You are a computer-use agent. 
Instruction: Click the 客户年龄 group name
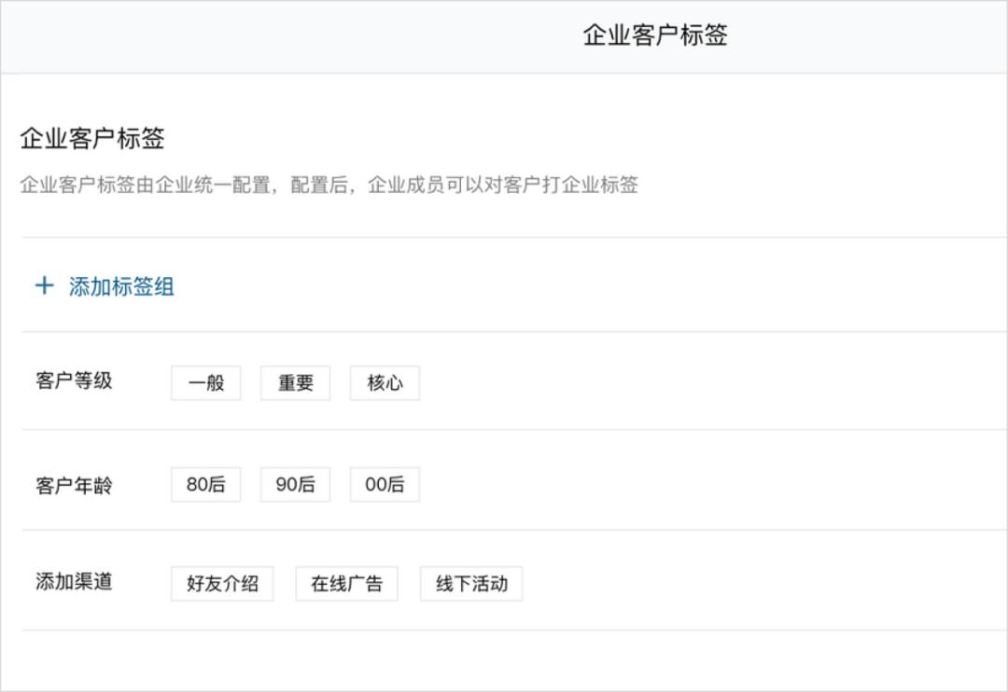(x=74, y=485)
